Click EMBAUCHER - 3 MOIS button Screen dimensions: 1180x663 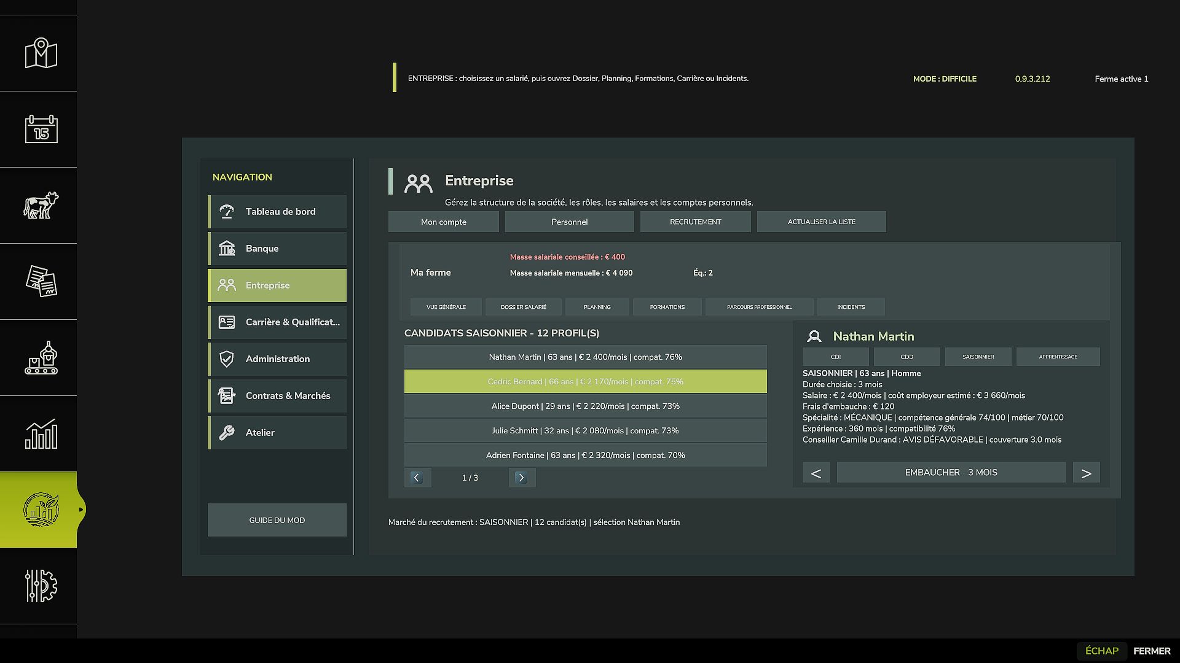951,473
